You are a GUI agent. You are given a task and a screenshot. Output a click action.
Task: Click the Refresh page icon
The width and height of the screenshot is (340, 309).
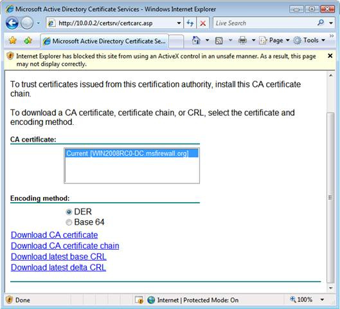190,23
